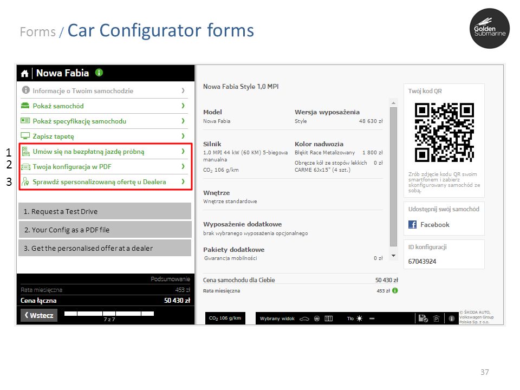Click Błękit Race Metalizowany color text
This screenshot has width=520, height=390.
coord(324,153)
